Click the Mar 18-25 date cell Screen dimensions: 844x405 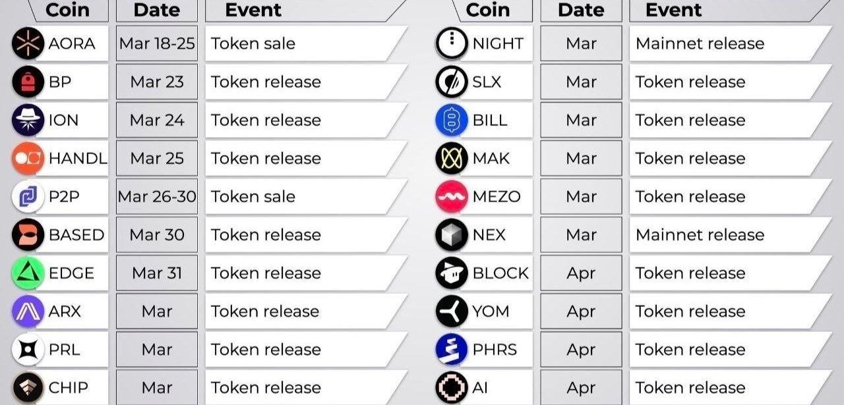(157, 43)
